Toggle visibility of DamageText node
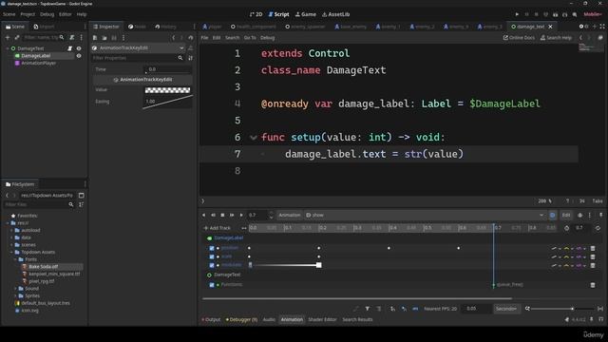This screenshot has width=608, height=342. pos(79,48)
